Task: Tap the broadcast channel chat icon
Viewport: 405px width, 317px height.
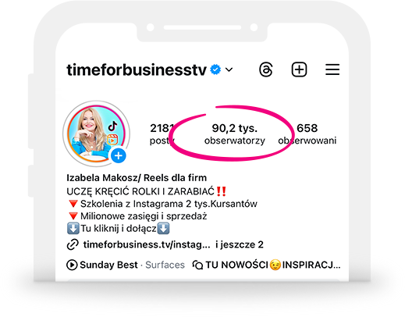Action: coord(197,265)
